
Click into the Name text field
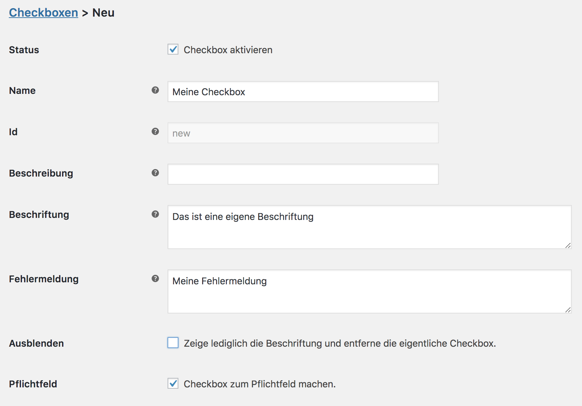tap(303, 92)
